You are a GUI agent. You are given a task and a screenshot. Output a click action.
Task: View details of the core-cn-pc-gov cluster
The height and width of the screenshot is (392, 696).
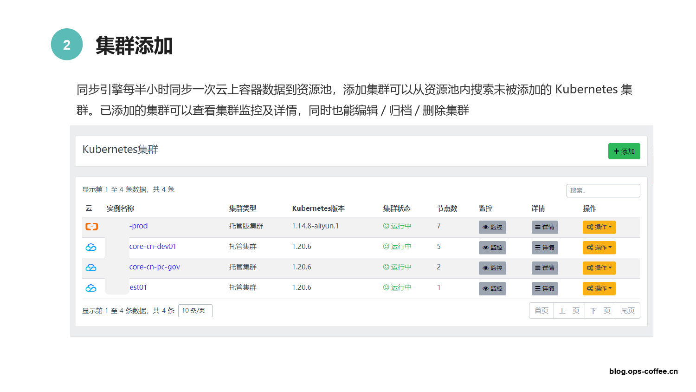[545, 268]
